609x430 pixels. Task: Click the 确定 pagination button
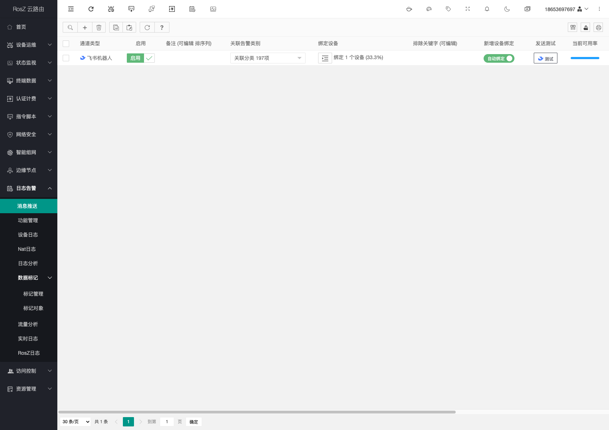click(x=194, y=422)
